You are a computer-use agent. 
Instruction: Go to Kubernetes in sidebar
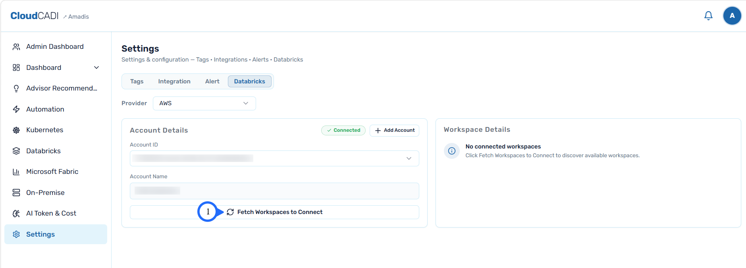(x=56, y=130)
